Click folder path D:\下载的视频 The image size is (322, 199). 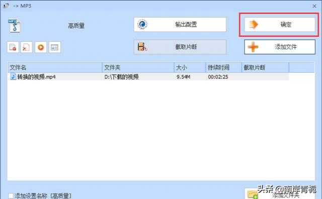pyautogui.click(x=121, y=77)
